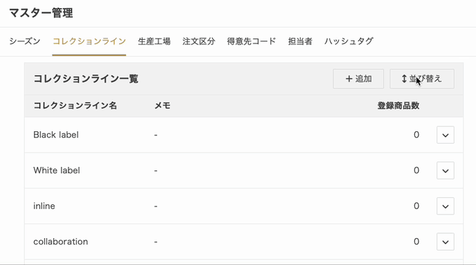Expand the inline row chevron menu

(x=446, y=206)
